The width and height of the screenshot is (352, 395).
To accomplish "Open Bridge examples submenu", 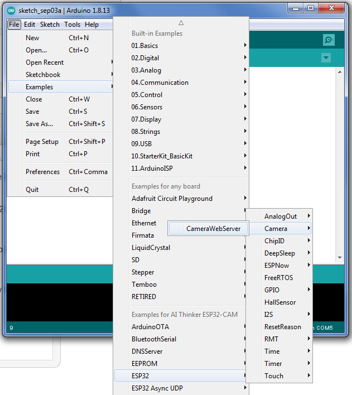I will [180, 211].
